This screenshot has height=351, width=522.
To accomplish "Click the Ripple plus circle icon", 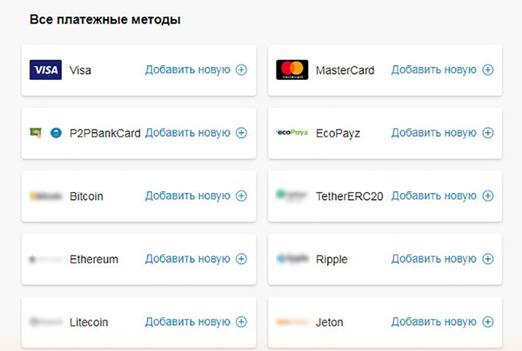I will [x=488, y=259].
